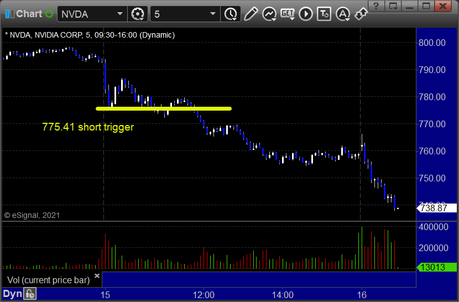This screenshot has width=459, height=302.
Task: Start bar replay play button
Action: 306,14
